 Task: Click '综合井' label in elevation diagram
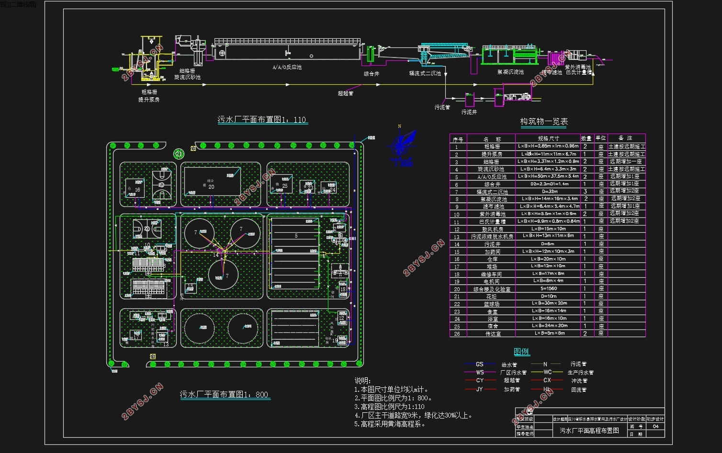click(x=372, y=74)
